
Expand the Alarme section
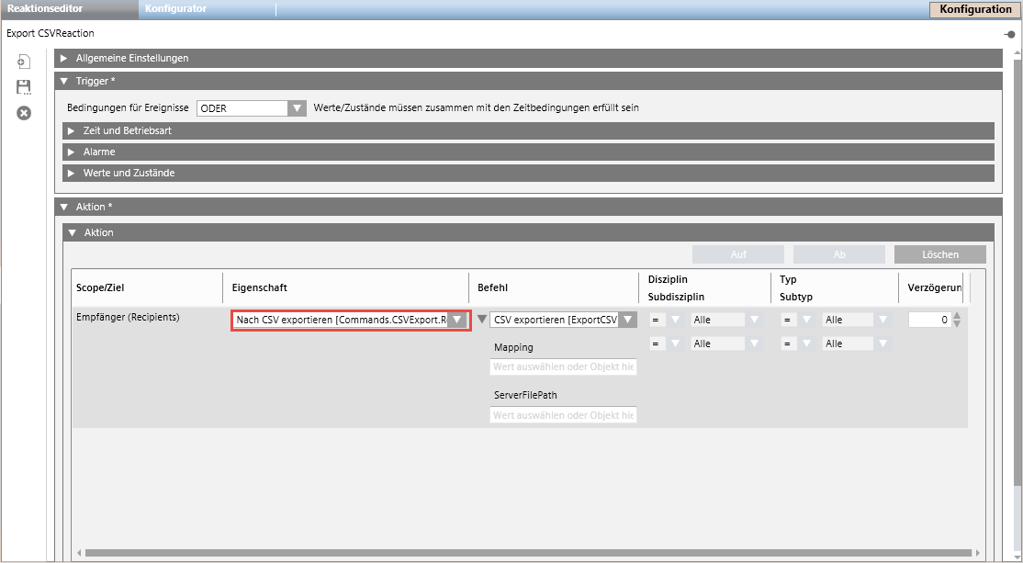tap(72, 152)
